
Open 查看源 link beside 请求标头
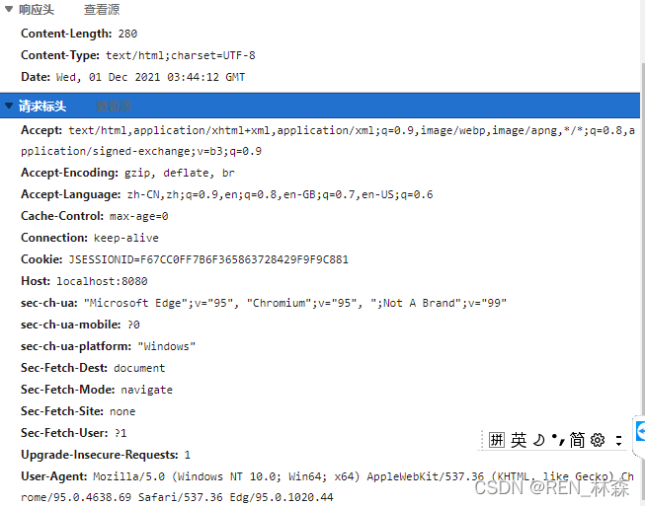[x=114, y=107]
